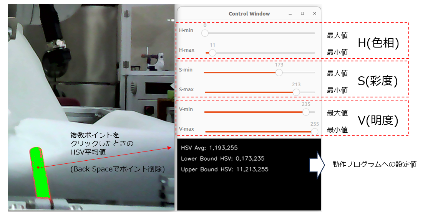Click the H-min slider handle at 0
The height and width of the screenshot is (219, 433).
[205, 33]
